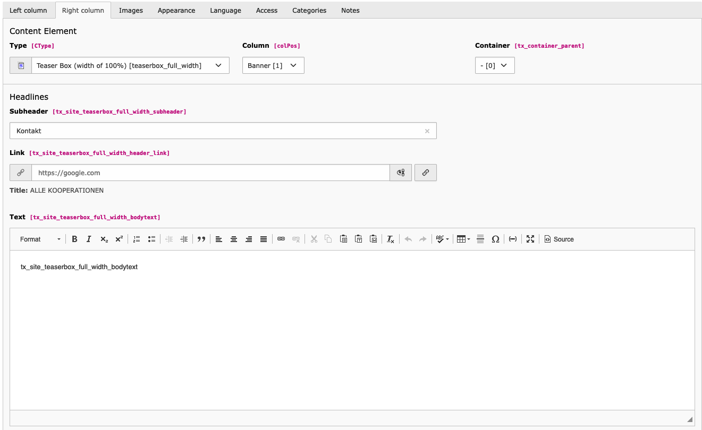This screenshot has width=702, height=430.
Task: Insert a bulleted list
Action: (151, 239)
